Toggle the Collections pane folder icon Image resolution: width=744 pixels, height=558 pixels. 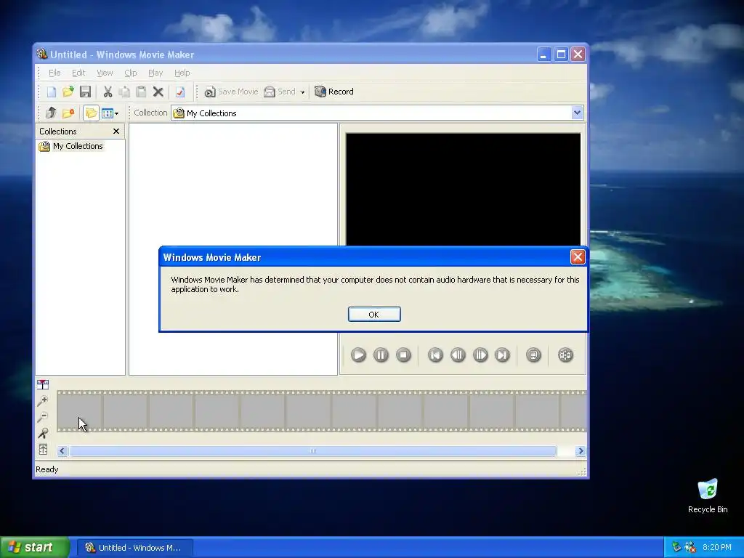tap(91, 113)
